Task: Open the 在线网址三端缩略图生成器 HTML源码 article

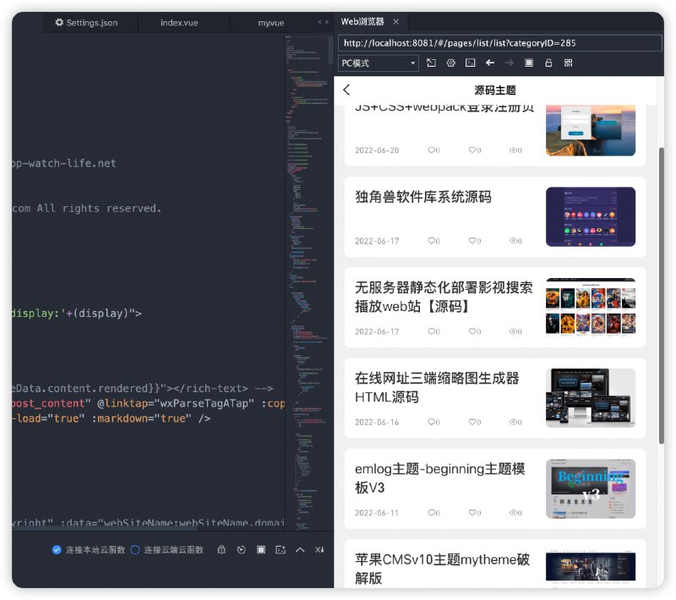Action: [x=437, y=387]
